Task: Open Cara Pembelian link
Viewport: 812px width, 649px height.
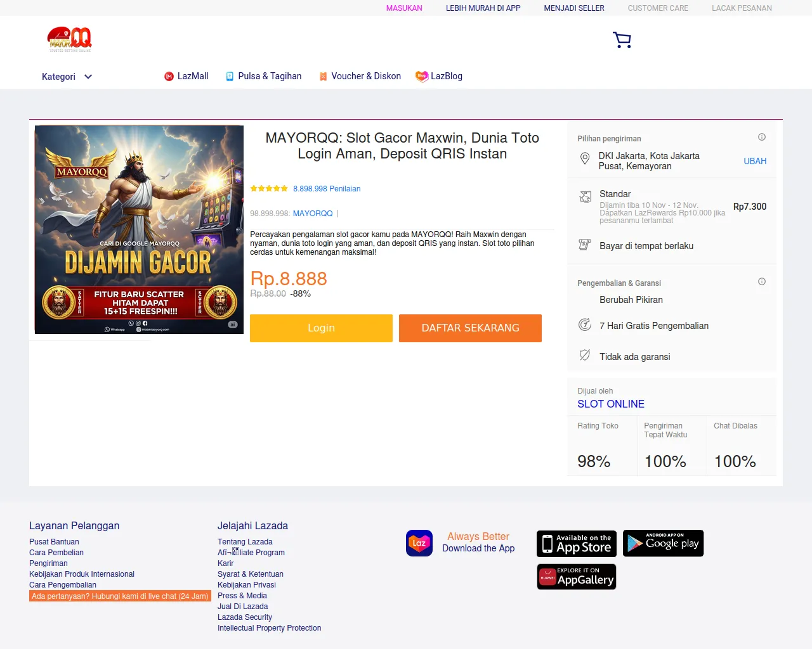Action: point(56,553)
